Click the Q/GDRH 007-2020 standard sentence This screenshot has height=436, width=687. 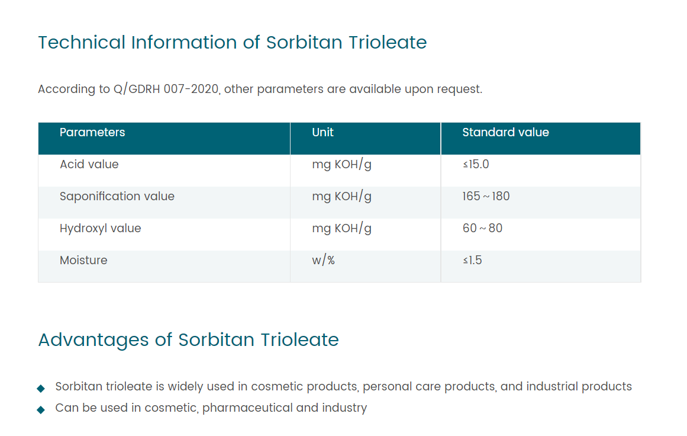(260, 89)
